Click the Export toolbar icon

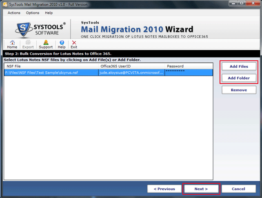[x=28, y=44]
